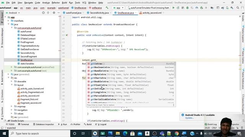Click the Stop icon in the run toolbar
The height and width of the screenshot is (137, 245).
click(206, 8)
